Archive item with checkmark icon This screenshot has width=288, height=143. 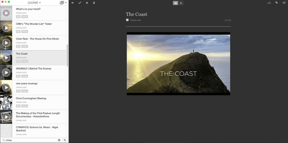(x=80, y=3)
